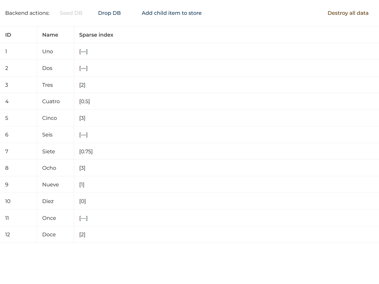
Task: Click the Siete entry
Action: tap(48, 151)
